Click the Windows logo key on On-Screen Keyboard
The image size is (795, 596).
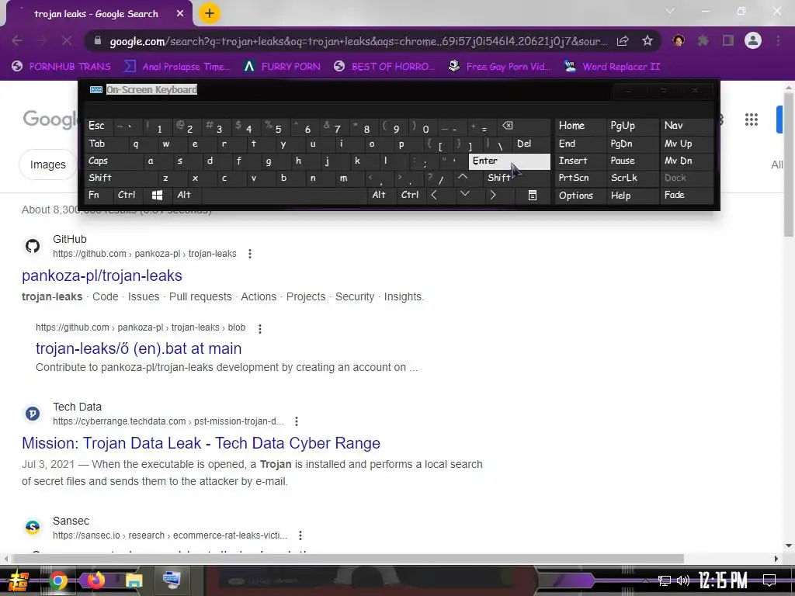coord(157,195)
